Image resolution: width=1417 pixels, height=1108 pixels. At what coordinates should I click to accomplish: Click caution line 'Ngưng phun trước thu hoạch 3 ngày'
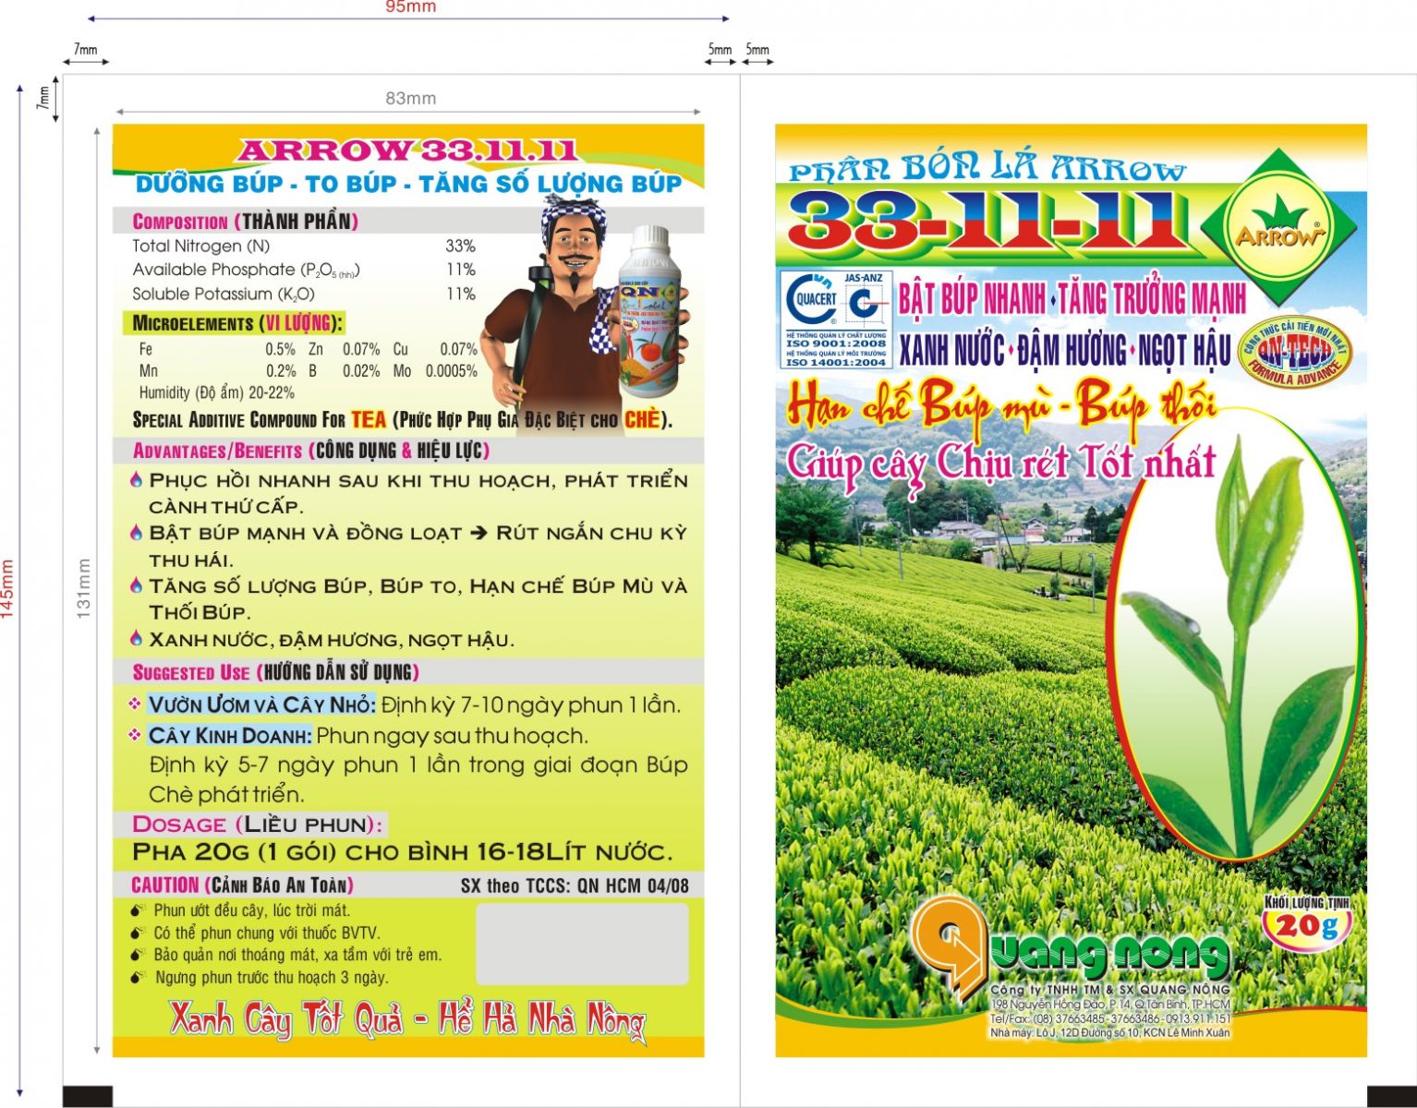pyautogui.click(x=272, y=977)
